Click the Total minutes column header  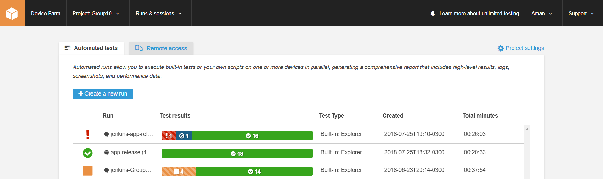(x=480, y=116)
